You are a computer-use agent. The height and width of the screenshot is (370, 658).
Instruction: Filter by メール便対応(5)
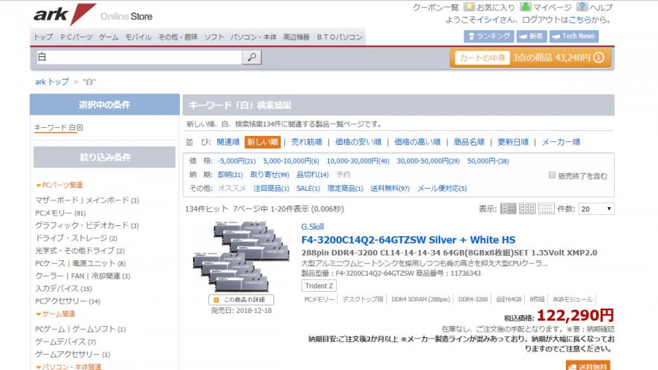pos(442,189)
